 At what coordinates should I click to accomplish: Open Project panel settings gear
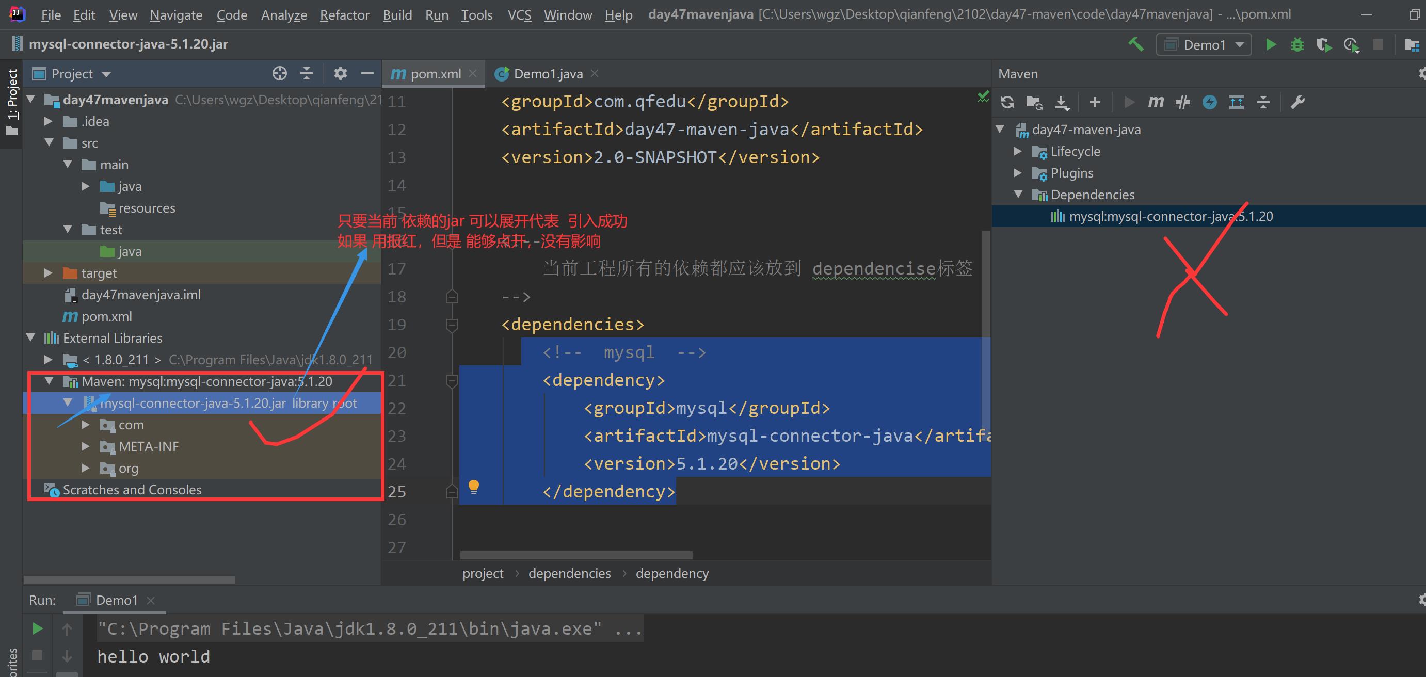[341, 74]
